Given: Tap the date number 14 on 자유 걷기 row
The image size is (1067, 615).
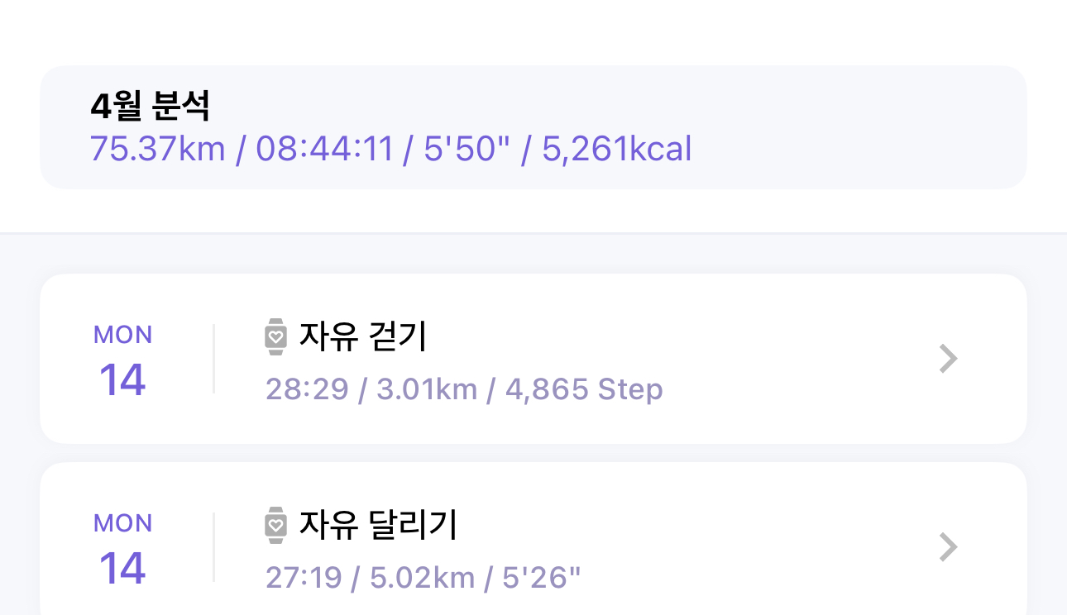Looking at the screenshot, I should (122, 380).
